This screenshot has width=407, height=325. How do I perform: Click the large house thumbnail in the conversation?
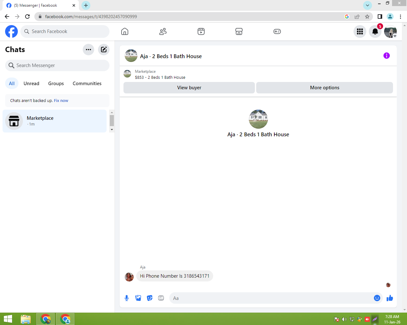click(258, 119)
